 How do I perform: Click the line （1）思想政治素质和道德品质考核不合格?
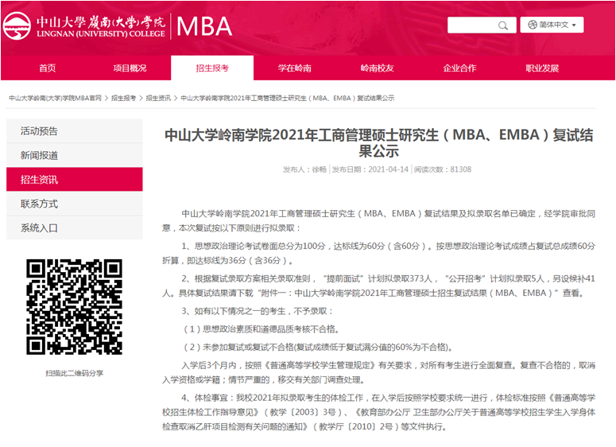(x=261, y=329)
